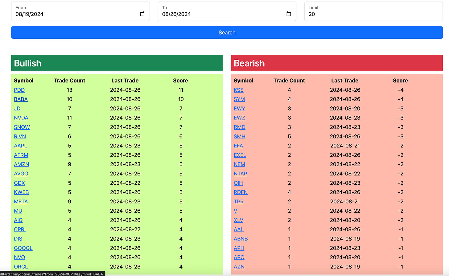
Task: Open the EXEL bearish symbol link
Action: [240, 155]
